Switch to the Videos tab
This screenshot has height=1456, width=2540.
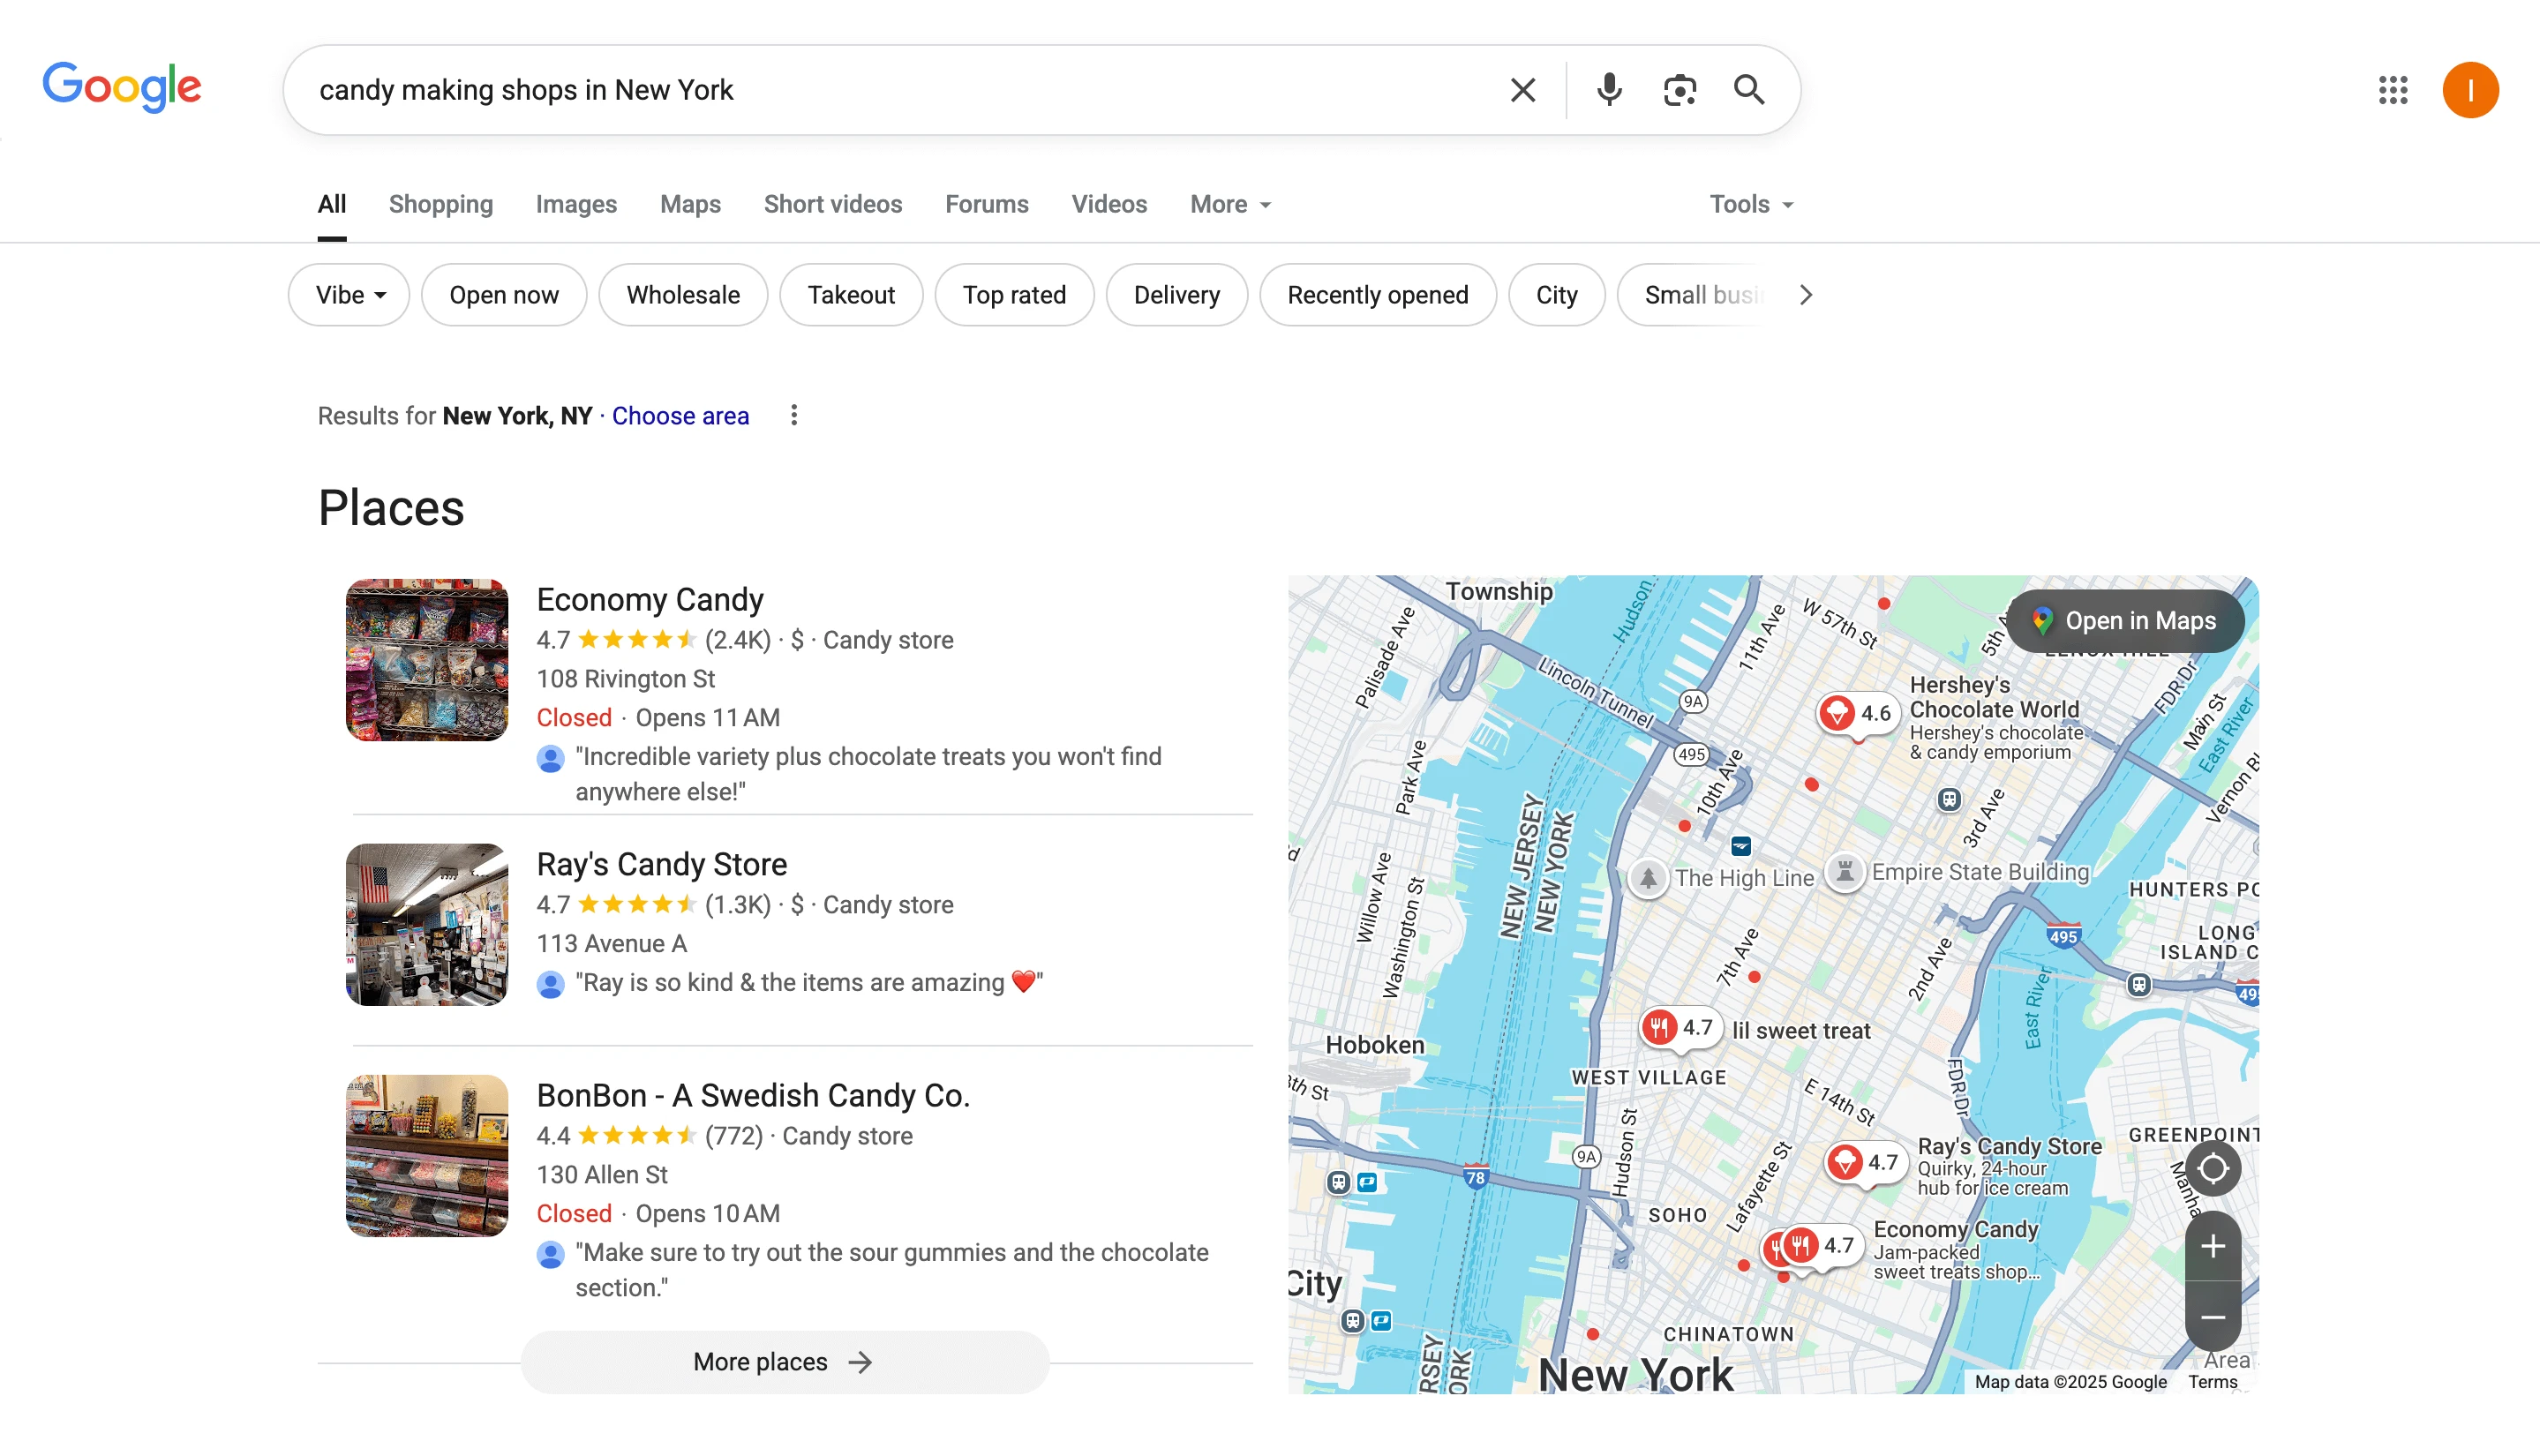1109,205
